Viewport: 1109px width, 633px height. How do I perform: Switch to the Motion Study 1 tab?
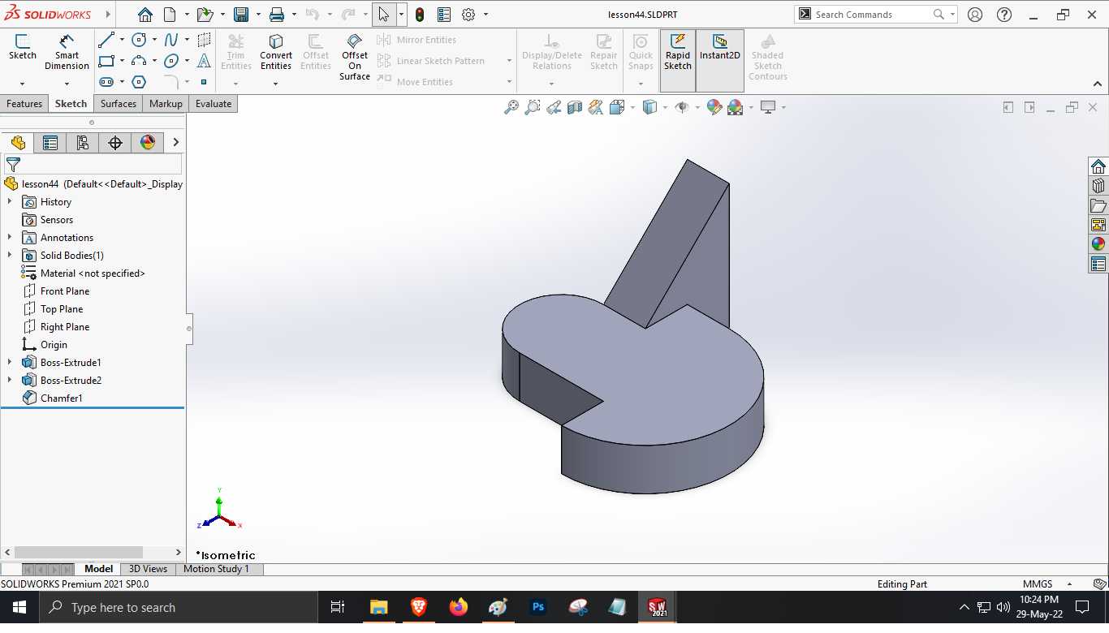[x=216, y=569]
